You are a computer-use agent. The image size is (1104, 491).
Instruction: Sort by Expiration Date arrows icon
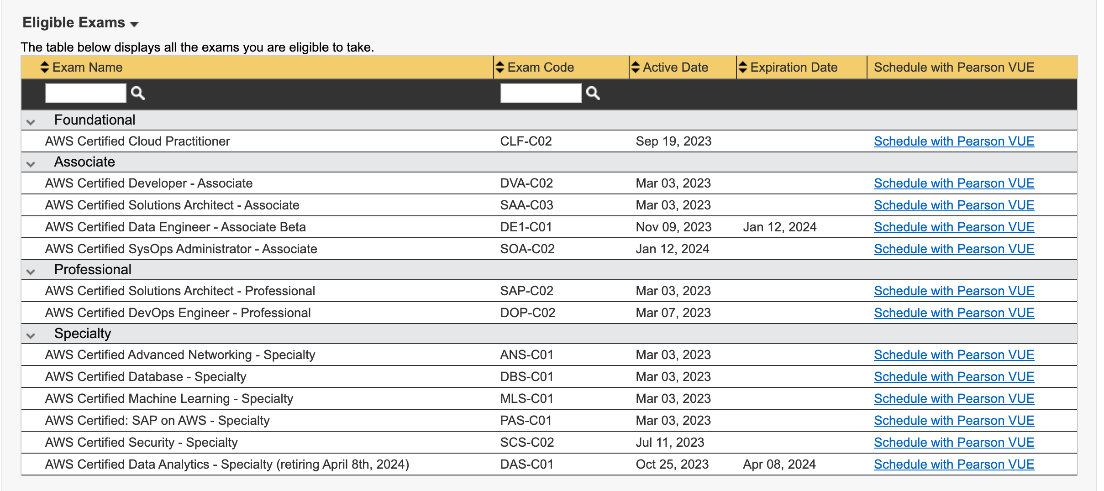[x=742, y=67]
